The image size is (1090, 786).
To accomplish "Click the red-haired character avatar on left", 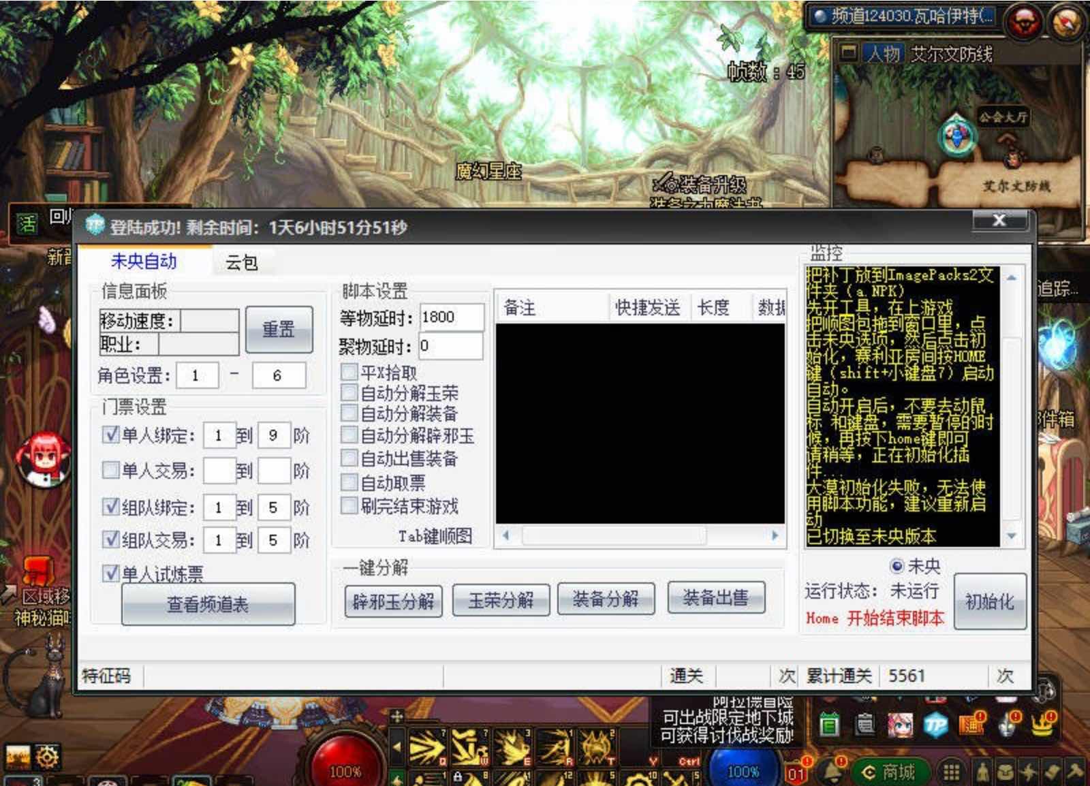I will point(44,460).
